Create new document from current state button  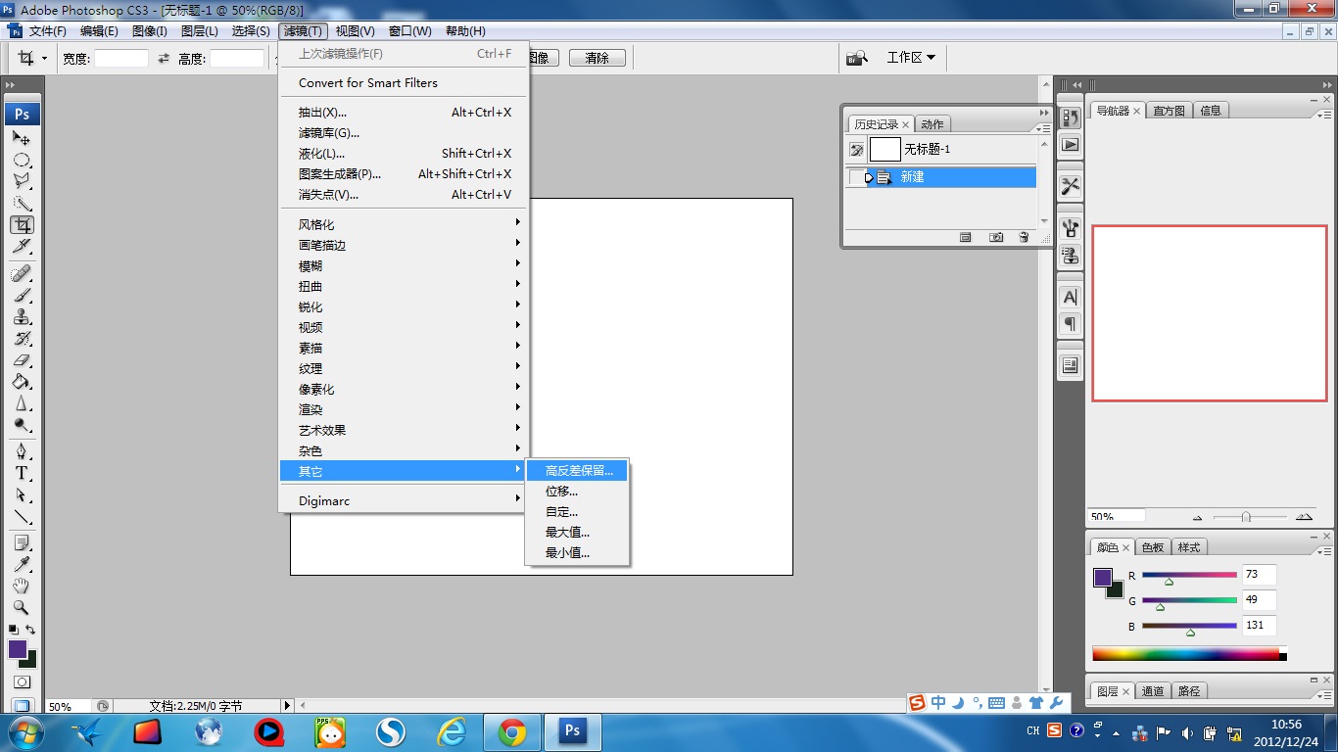[965, 237]
